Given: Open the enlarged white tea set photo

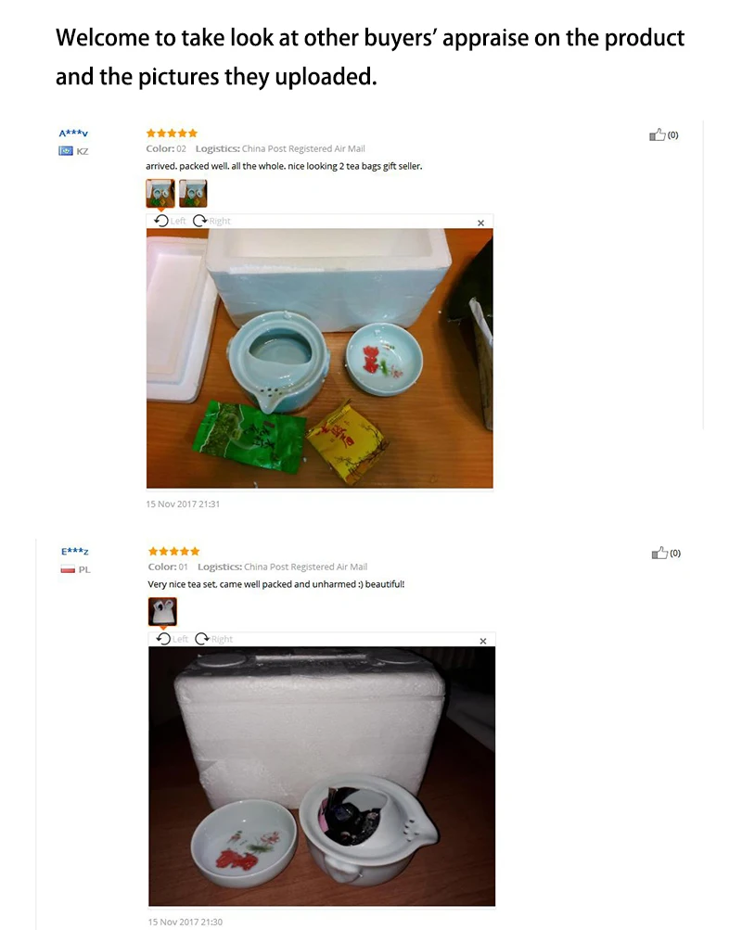Looking at the screenshot, I should coord(322,776).
